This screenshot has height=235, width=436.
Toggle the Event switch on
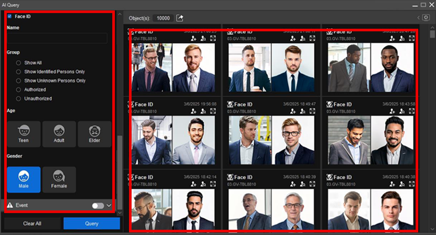tap(98, 206)
